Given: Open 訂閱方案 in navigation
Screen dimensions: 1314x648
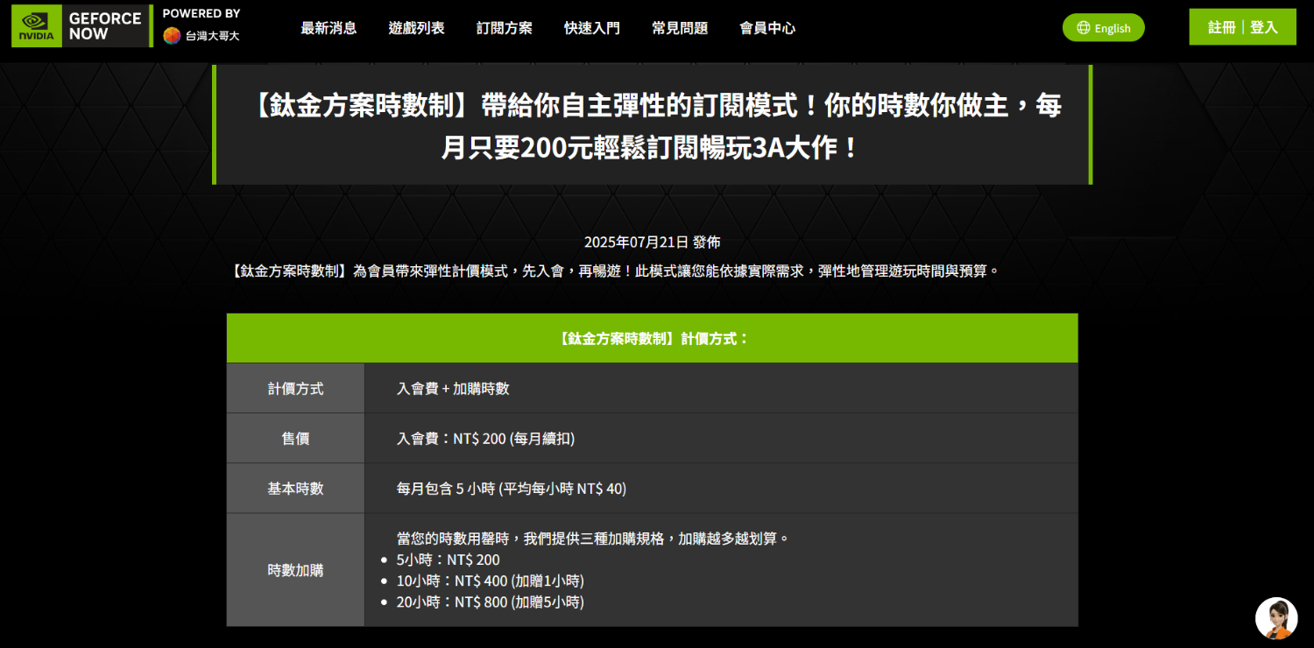Looking at the screenshot, I should pyautogui.click(x=505, y=28).
